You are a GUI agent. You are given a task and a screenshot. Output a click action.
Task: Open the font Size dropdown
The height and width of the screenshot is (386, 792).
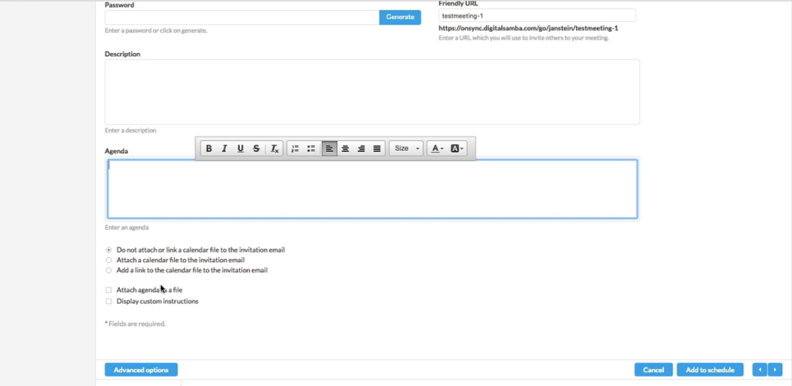406,148
